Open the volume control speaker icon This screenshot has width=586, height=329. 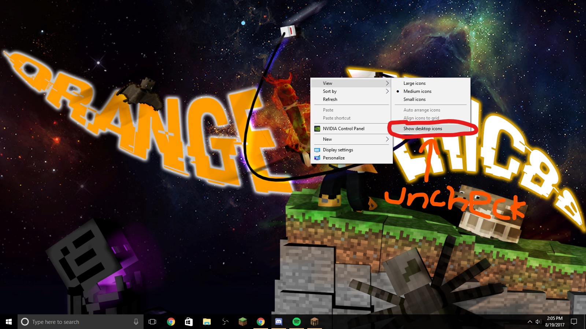tap(538, 322)
